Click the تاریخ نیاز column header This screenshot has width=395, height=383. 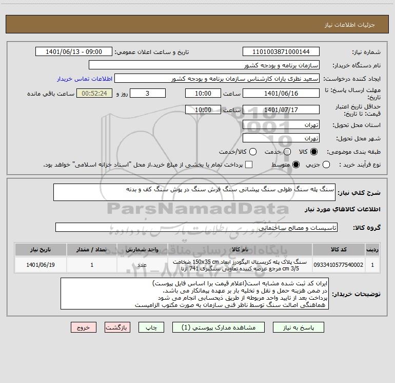pos(41,250)
